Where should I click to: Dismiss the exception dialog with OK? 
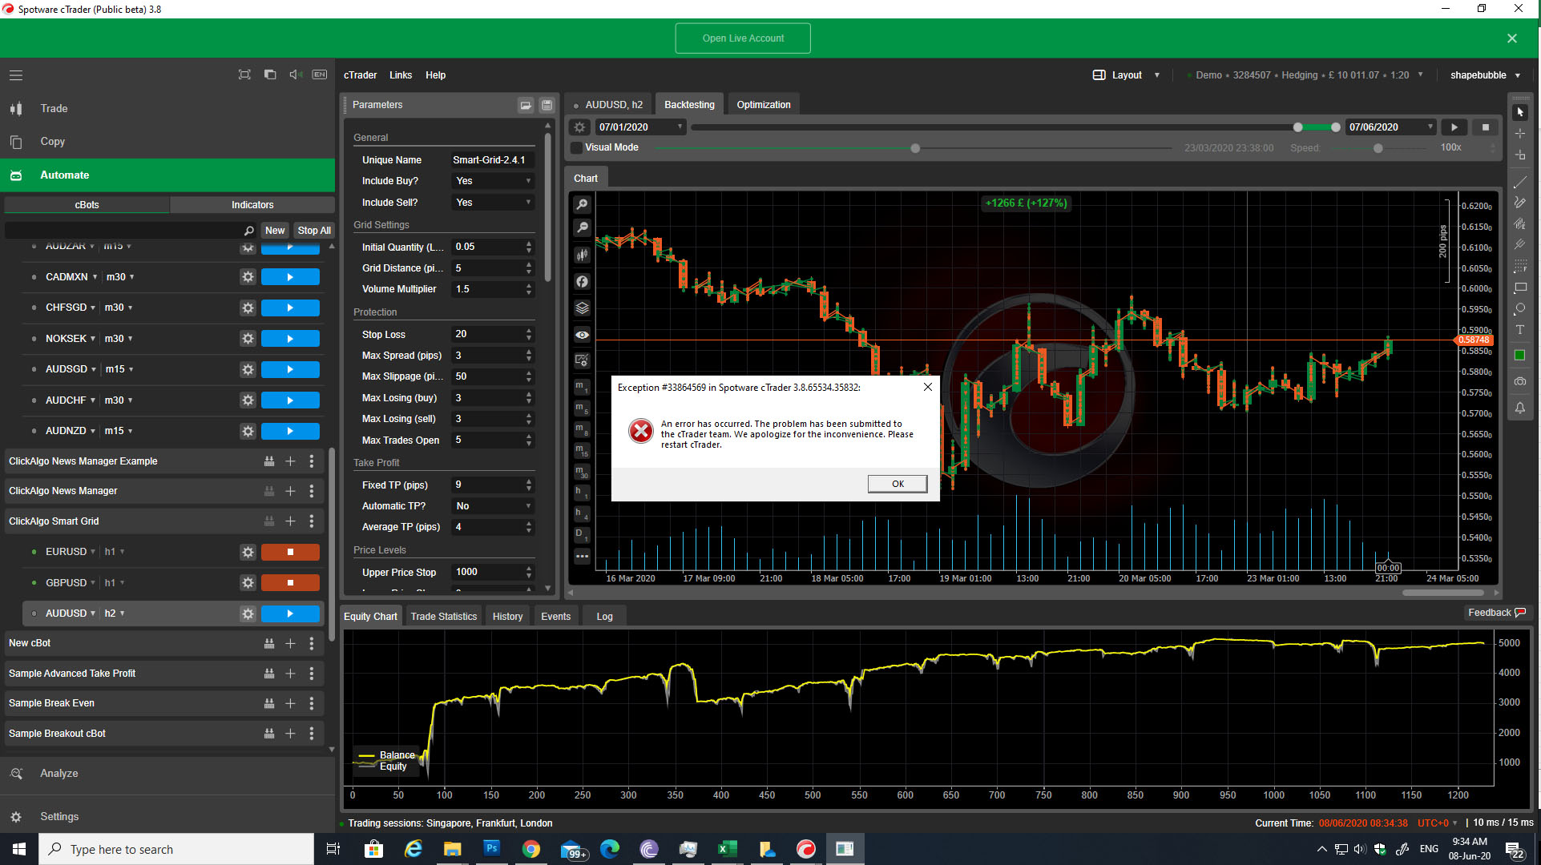[898, 484]
